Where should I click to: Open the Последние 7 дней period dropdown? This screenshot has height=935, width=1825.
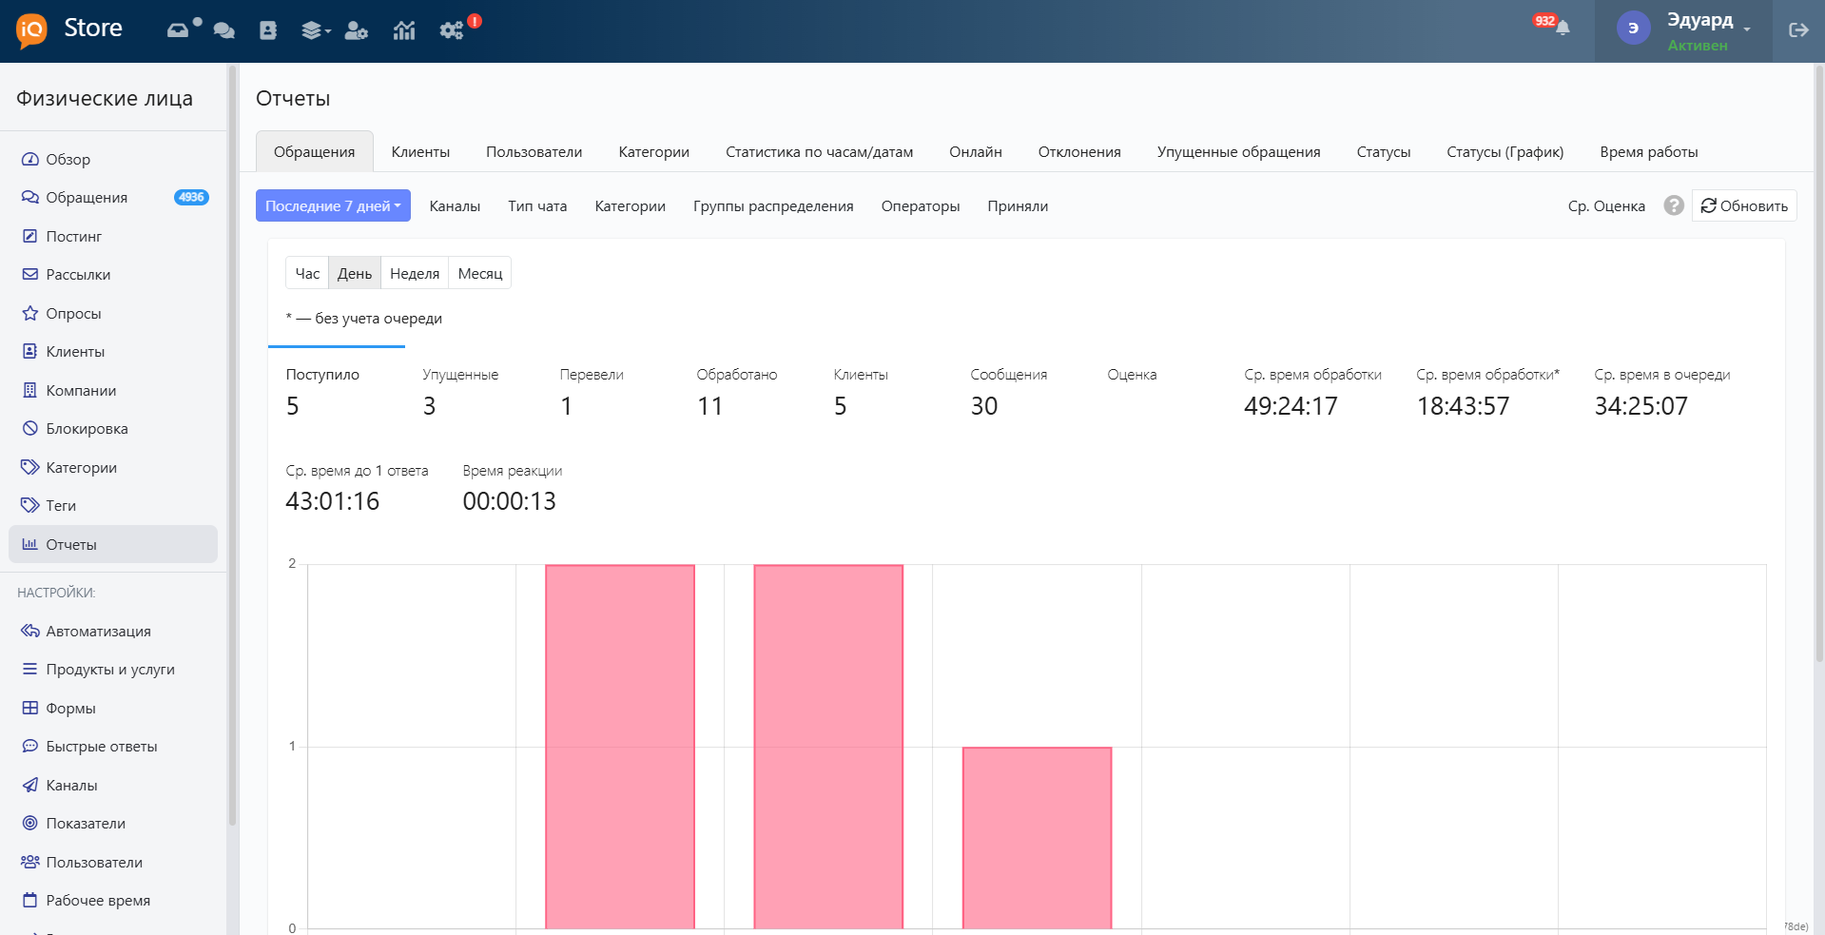click(333, 205)
